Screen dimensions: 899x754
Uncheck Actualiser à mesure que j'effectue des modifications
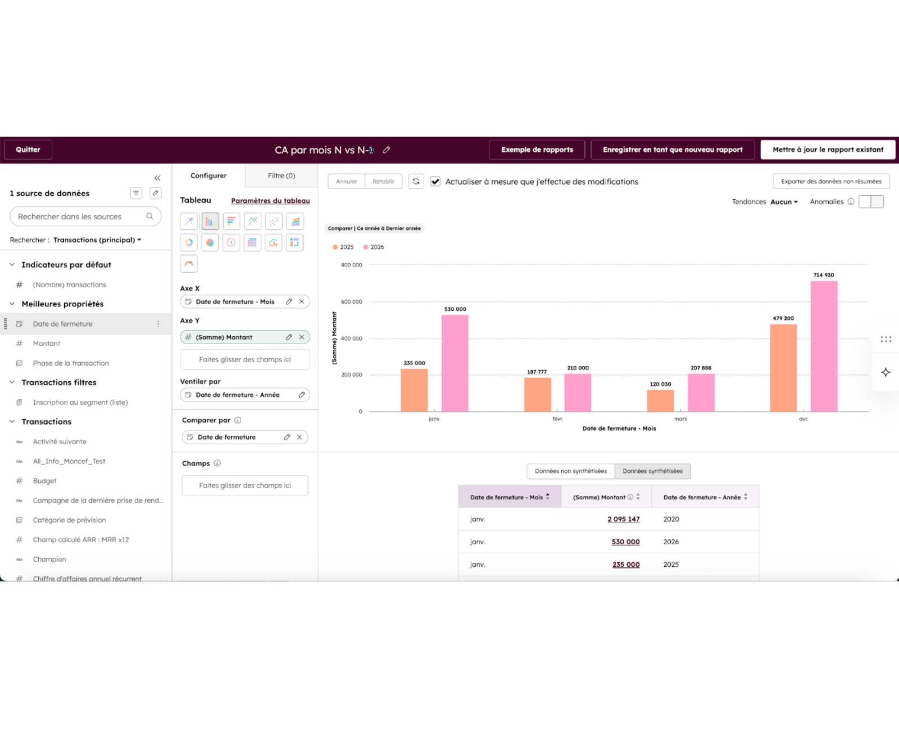tap(435, 182)
